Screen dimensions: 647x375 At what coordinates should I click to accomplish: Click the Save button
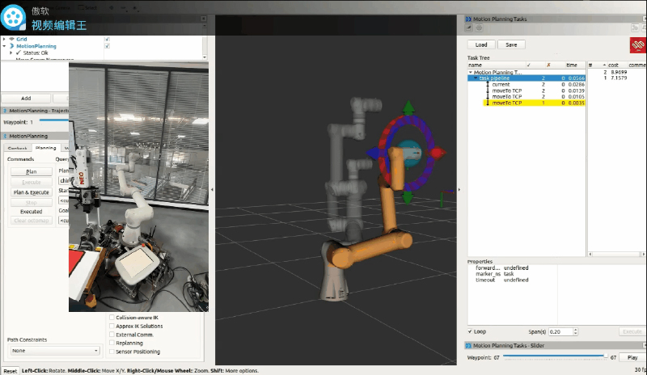pos(511,44)
